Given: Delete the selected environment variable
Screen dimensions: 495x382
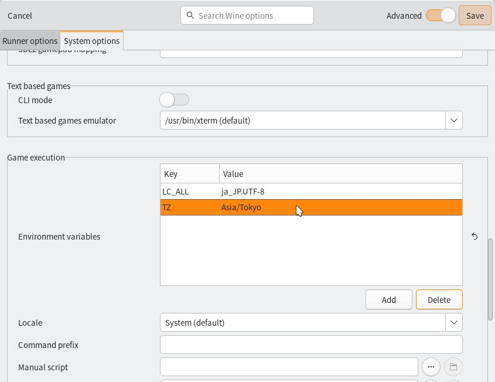Looking at the screenshot, I should pyautogui.click(x=439, y=299).
